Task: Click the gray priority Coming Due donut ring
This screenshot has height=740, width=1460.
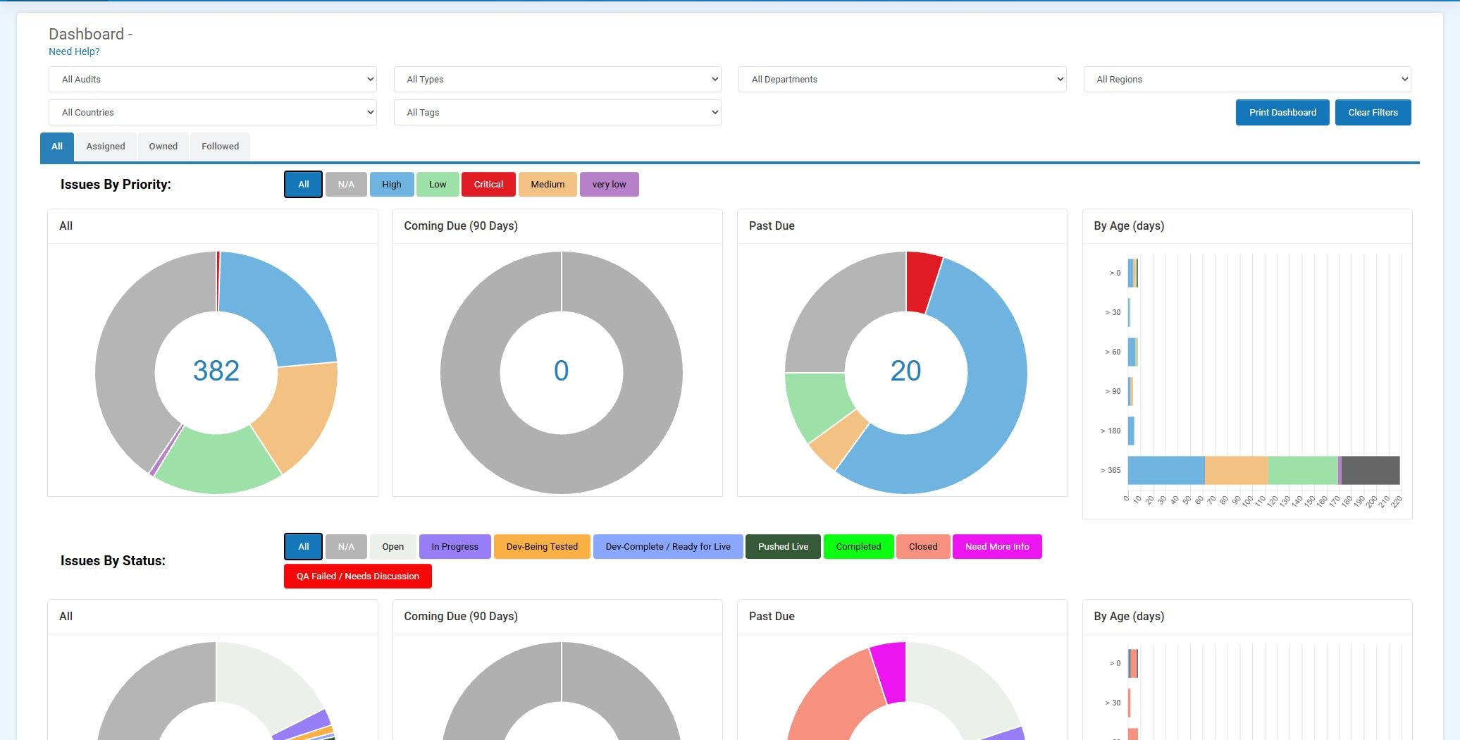Action: [x=469, y=371]
